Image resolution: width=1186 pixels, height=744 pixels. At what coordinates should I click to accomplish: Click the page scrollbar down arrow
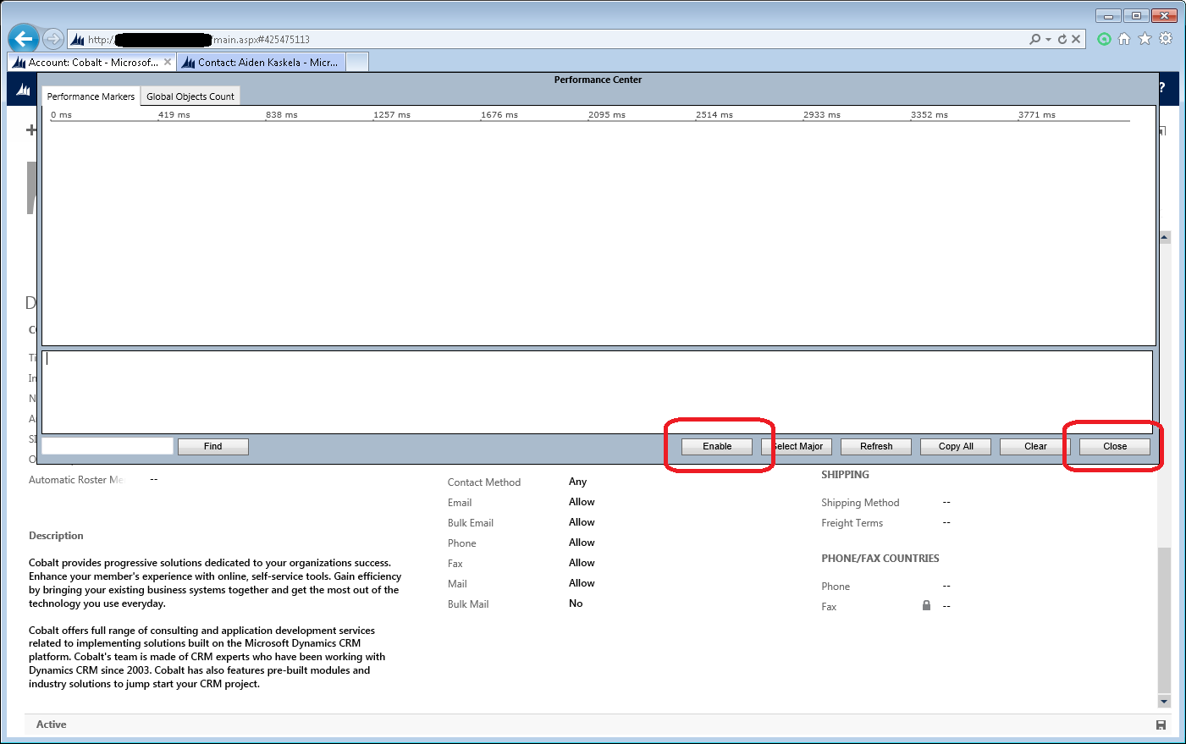(1164, 701)
